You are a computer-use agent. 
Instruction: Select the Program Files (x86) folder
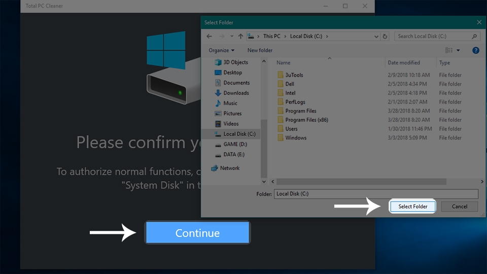coord(303,120)
